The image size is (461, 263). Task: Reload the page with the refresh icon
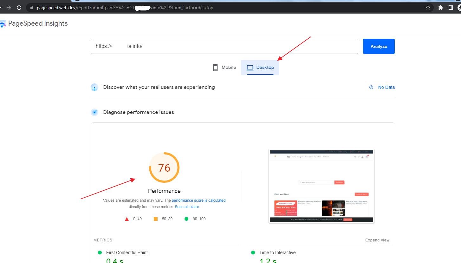[19, 8]
